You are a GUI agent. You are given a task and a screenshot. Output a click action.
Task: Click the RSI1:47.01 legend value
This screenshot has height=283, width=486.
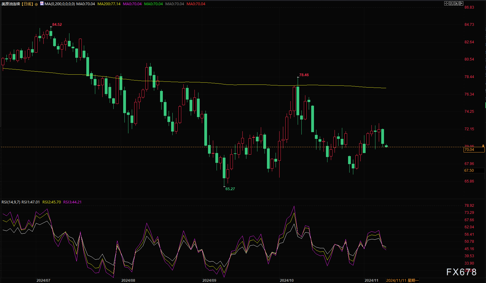[x=30, y=202]
